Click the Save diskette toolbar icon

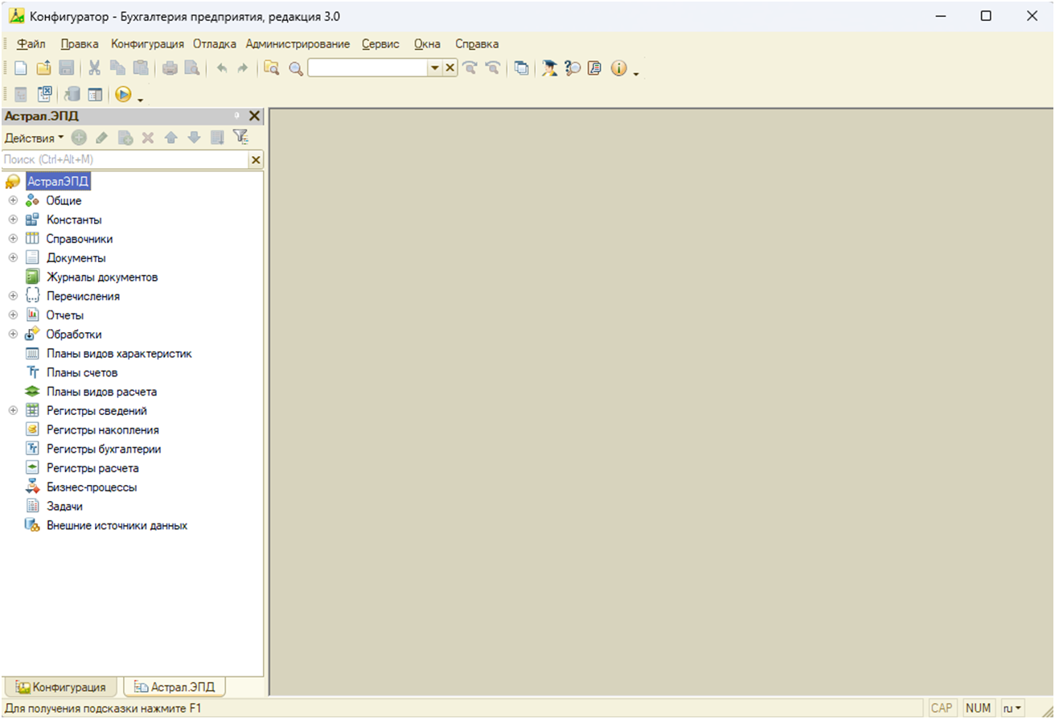click(x=67, y=69)
